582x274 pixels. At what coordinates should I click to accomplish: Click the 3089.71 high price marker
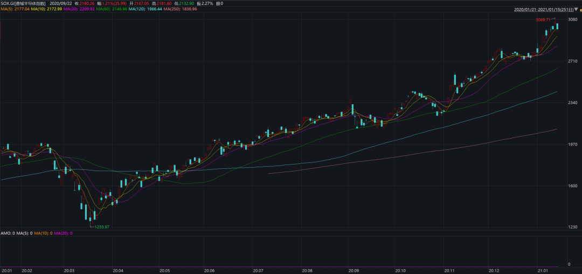[543, 19]
